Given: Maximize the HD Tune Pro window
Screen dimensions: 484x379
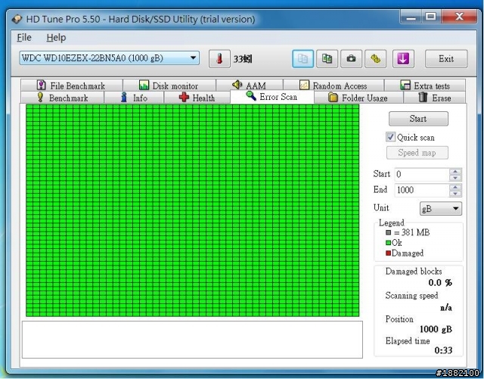Looking at the screenshot, I should (x=431, y=17).
